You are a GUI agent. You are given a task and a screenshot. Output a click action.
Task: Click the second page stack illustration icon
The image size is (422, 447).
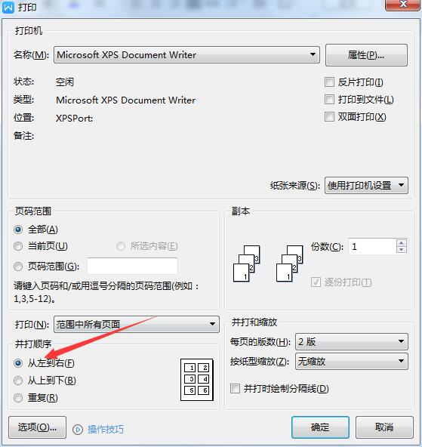coord(289,264)
